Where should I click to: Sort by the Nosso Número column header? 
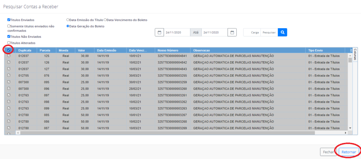(173, 50)
